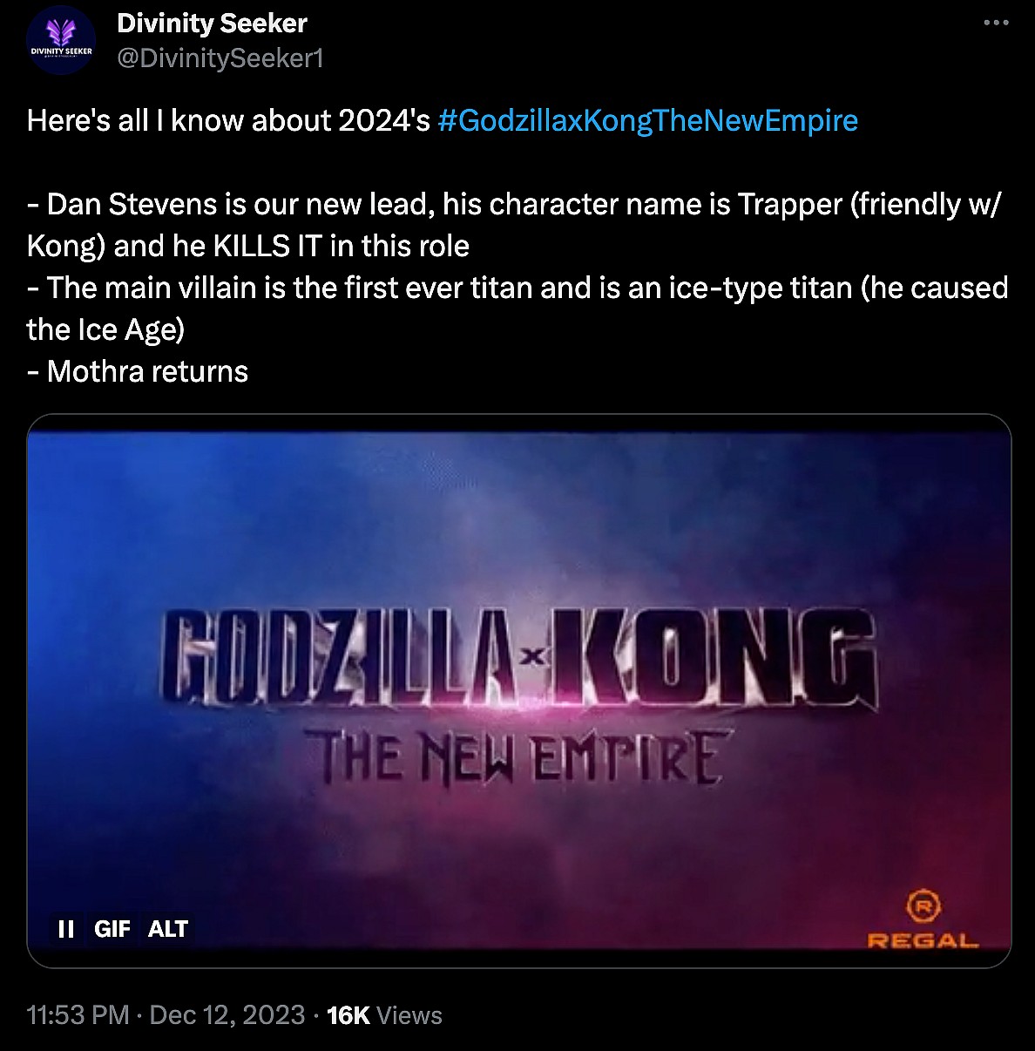1035x1051 pixels.
Task: Click the Regal circular R logo icon
Action: click(921, 906)
